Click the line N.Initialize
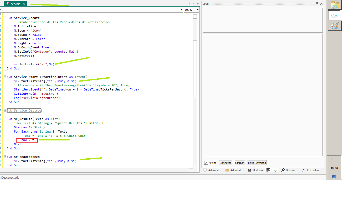 point(25,26)
